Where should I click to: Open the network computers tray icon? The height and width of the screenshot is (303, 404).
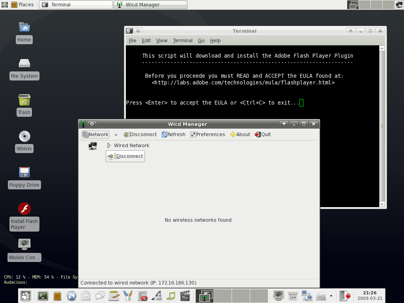(307, 296)
